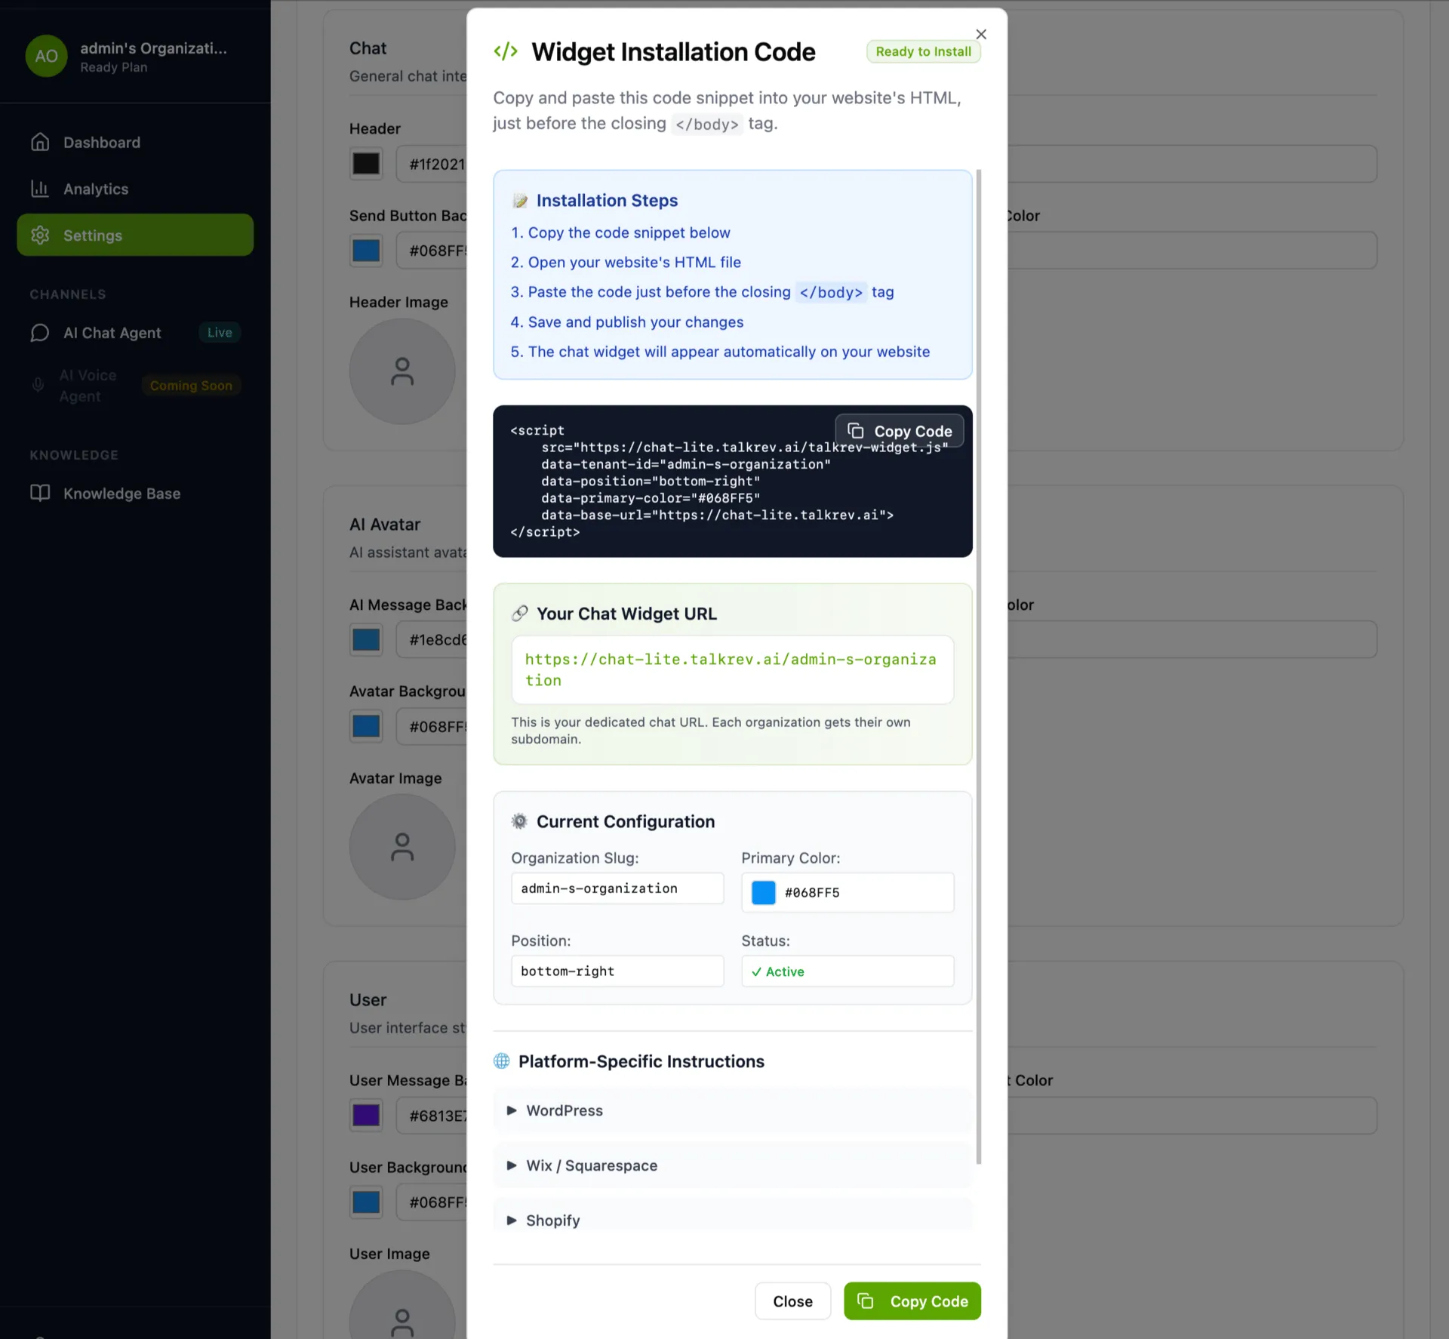Click Copy Code inside the code block

pyautogui.click(x=900, y=431)
